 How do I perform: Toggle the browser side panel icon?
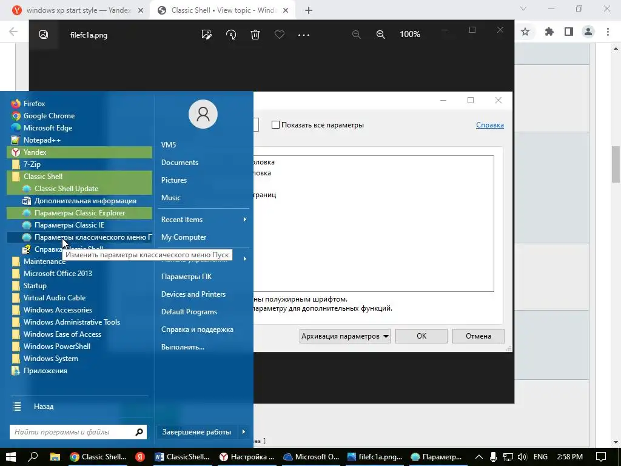pos(569,32)
